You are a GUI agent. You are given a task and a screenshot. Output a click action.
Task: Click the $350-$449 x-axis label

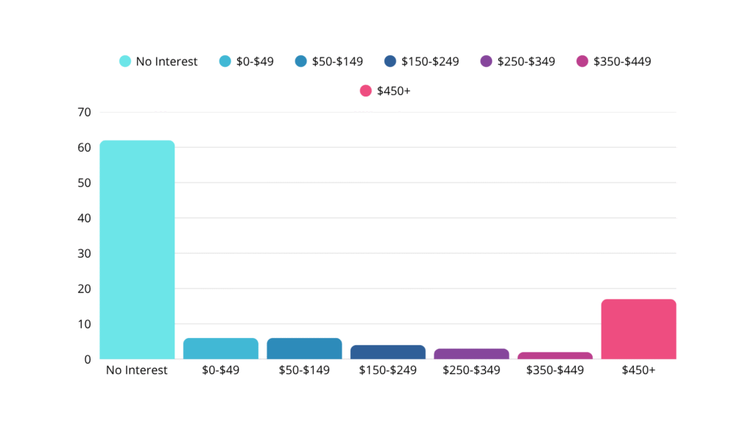point(555,370)
